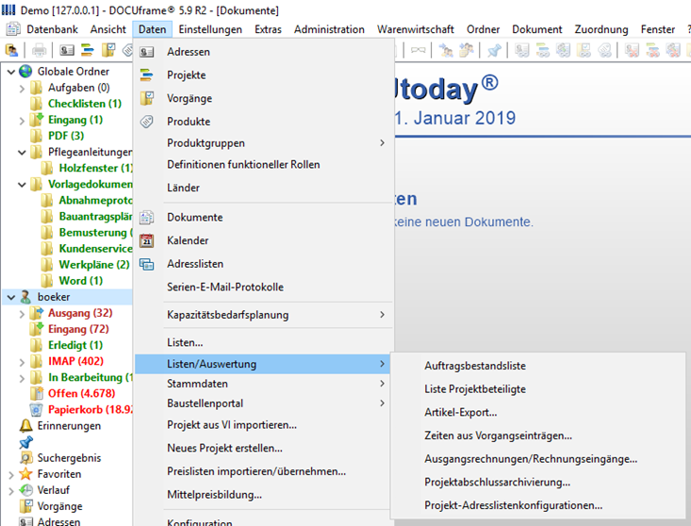Collapse the Vorlagedokumente folder
The height and width of the screenshot is (526, 691).
(22, 185)
